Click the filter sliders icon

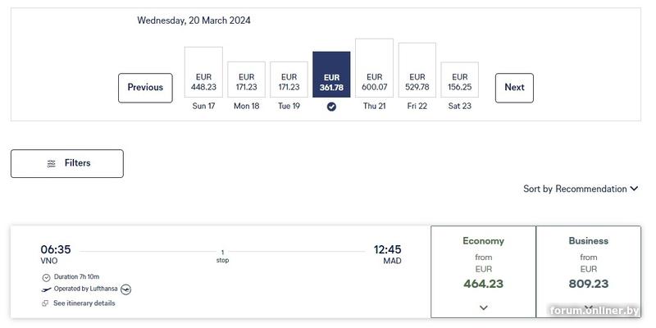tap(52, 163)
